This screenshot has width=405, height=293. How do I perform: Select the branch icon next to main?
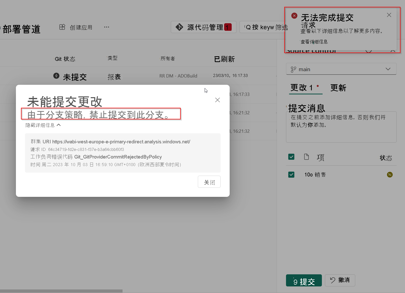[x=293, y=69]
